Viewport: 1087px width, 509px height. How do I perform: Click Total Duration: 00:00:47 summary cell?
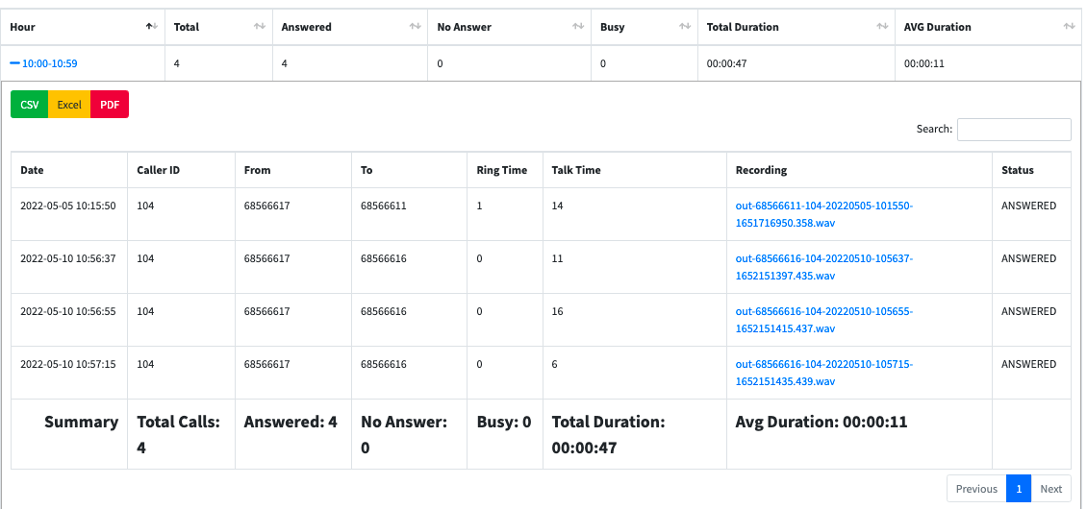pyautogui.click(x=634, y=434)
